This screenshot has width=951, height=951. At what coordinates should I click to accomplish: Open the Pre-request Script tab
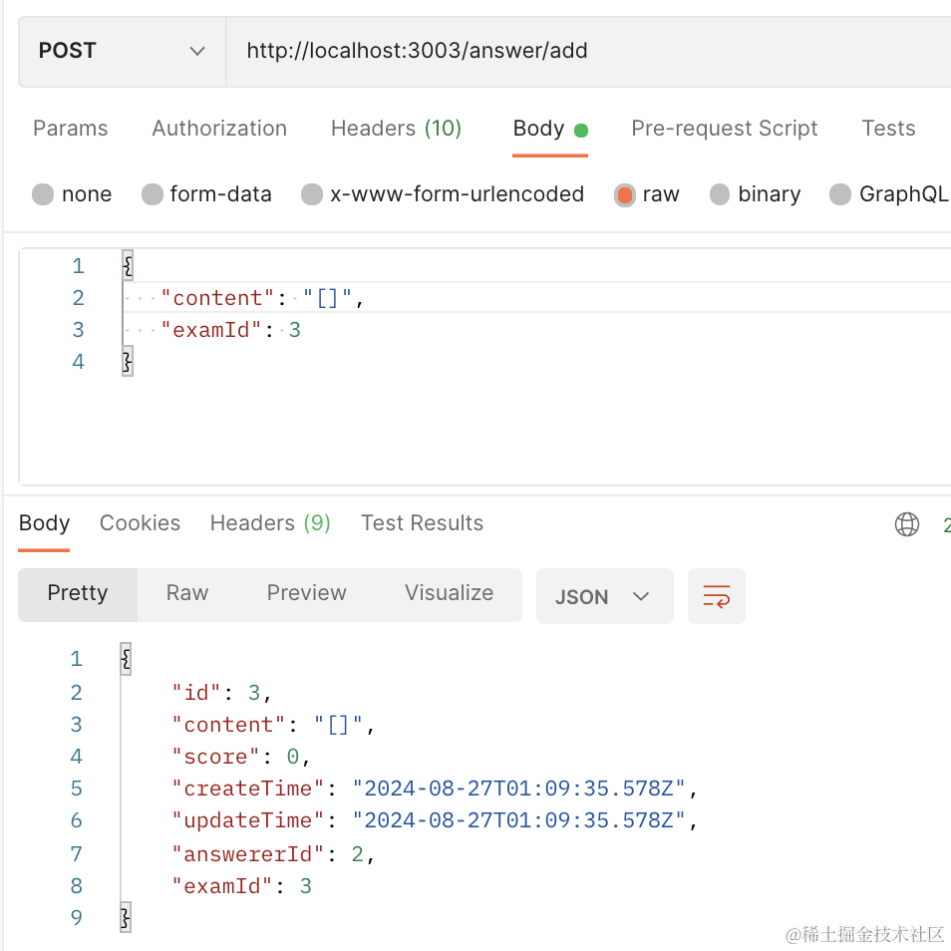[724, 129]
